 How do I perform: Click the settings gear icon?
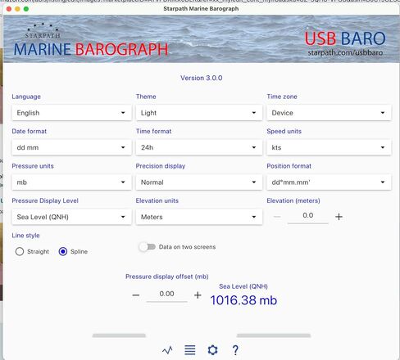point(212,350)
